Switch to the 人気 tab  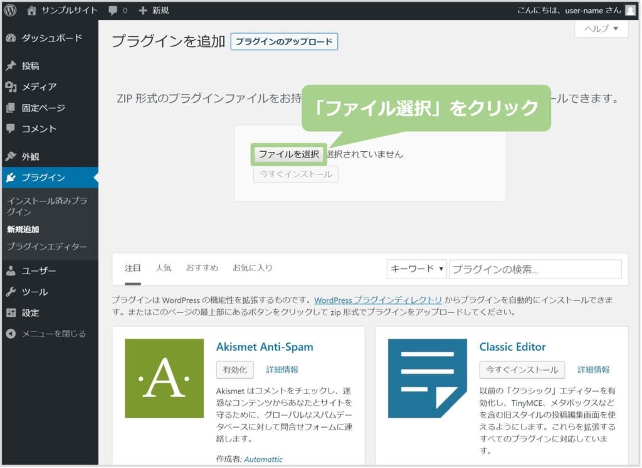[164, 268]
